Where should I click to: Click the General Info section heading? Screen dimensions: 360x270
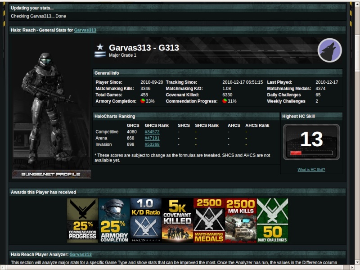coord(107,73)
